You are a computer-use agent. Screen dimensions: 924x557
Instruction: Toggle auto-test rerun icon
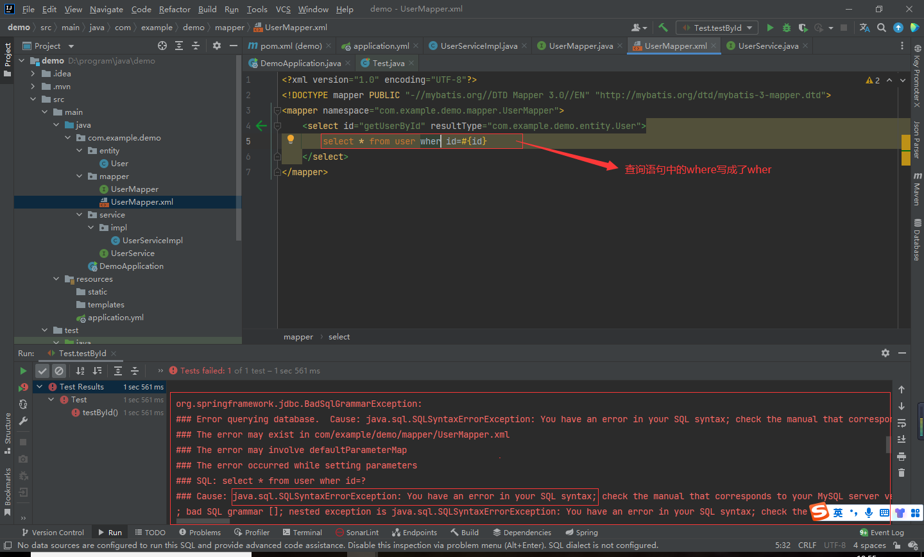[23, 404]
